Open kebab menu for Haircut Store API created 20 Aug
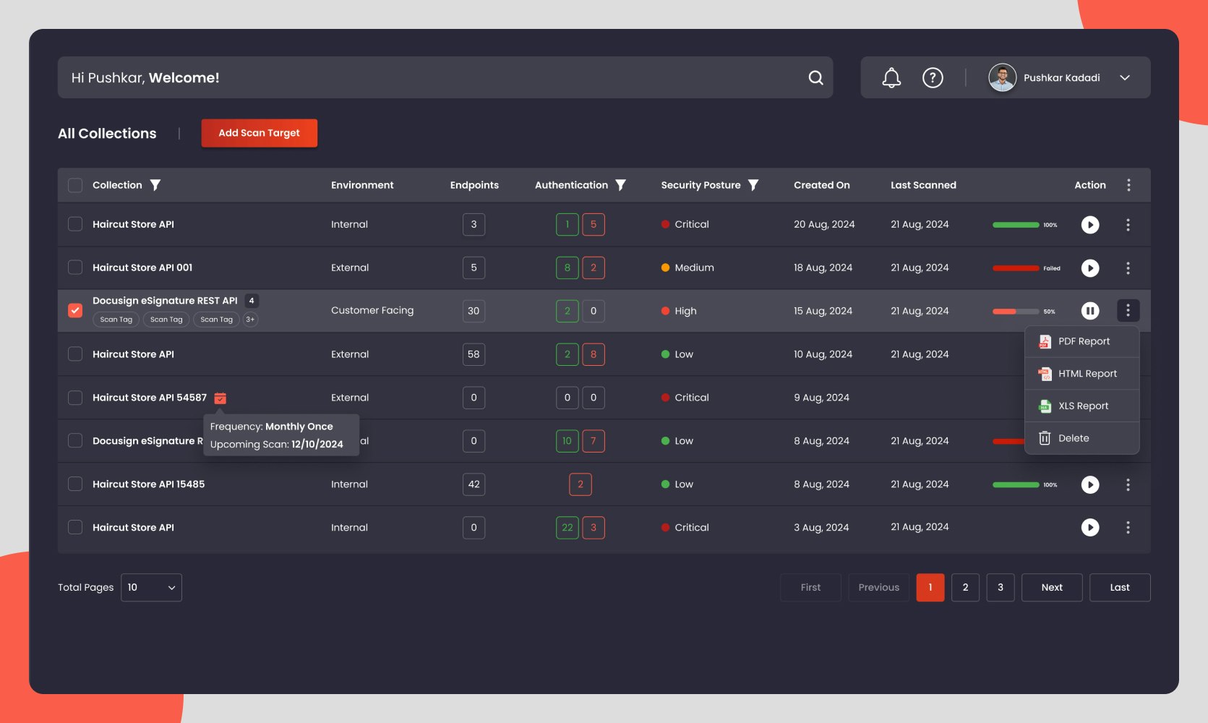This screenshot has width=1208, height=723. point(1128,225)
